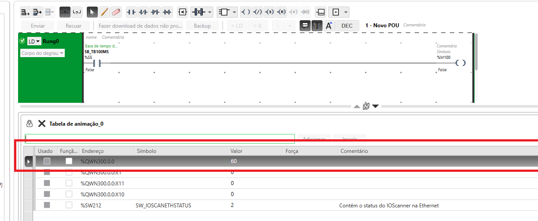Select the %S5 contact on Rung0
This screenshot has width=538, height=221.
click(97, 63)
